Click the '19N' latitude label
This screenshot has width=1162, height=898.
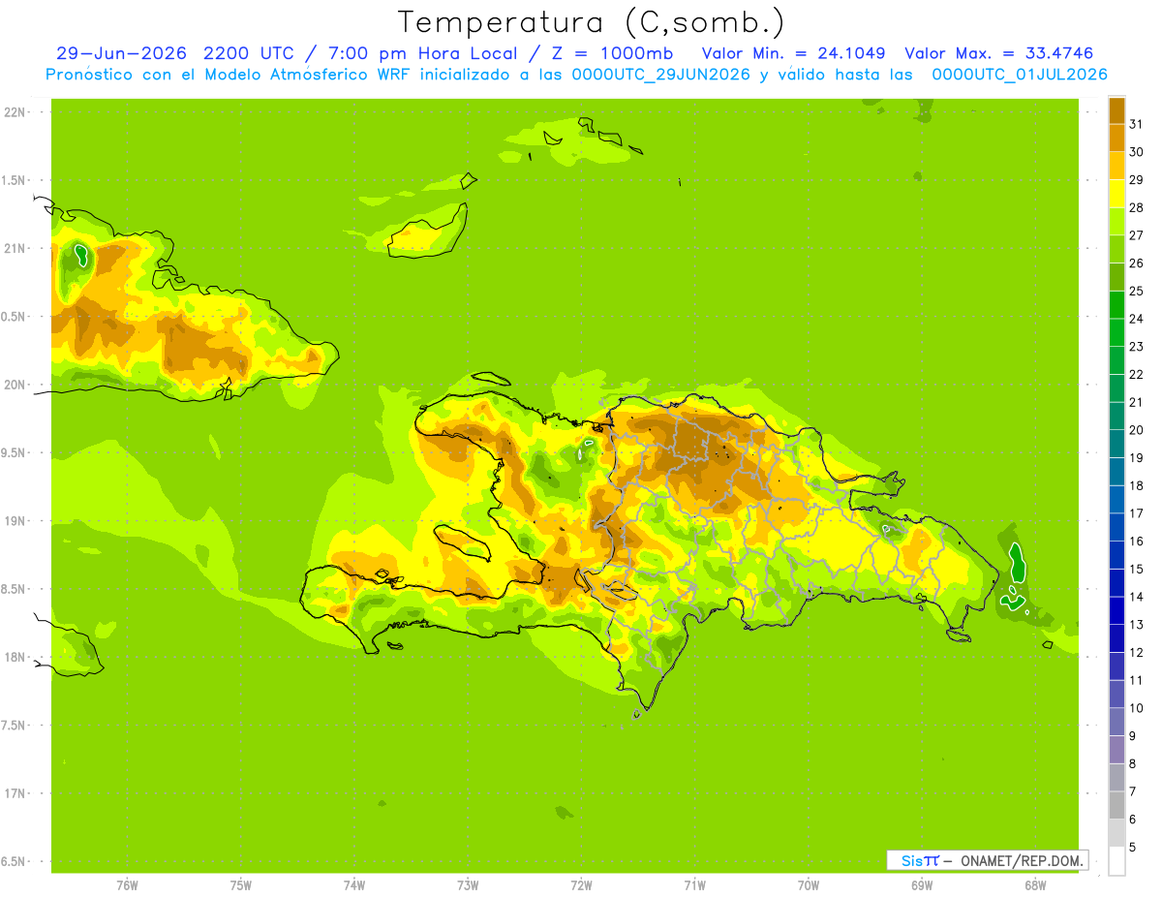(14, 521)
